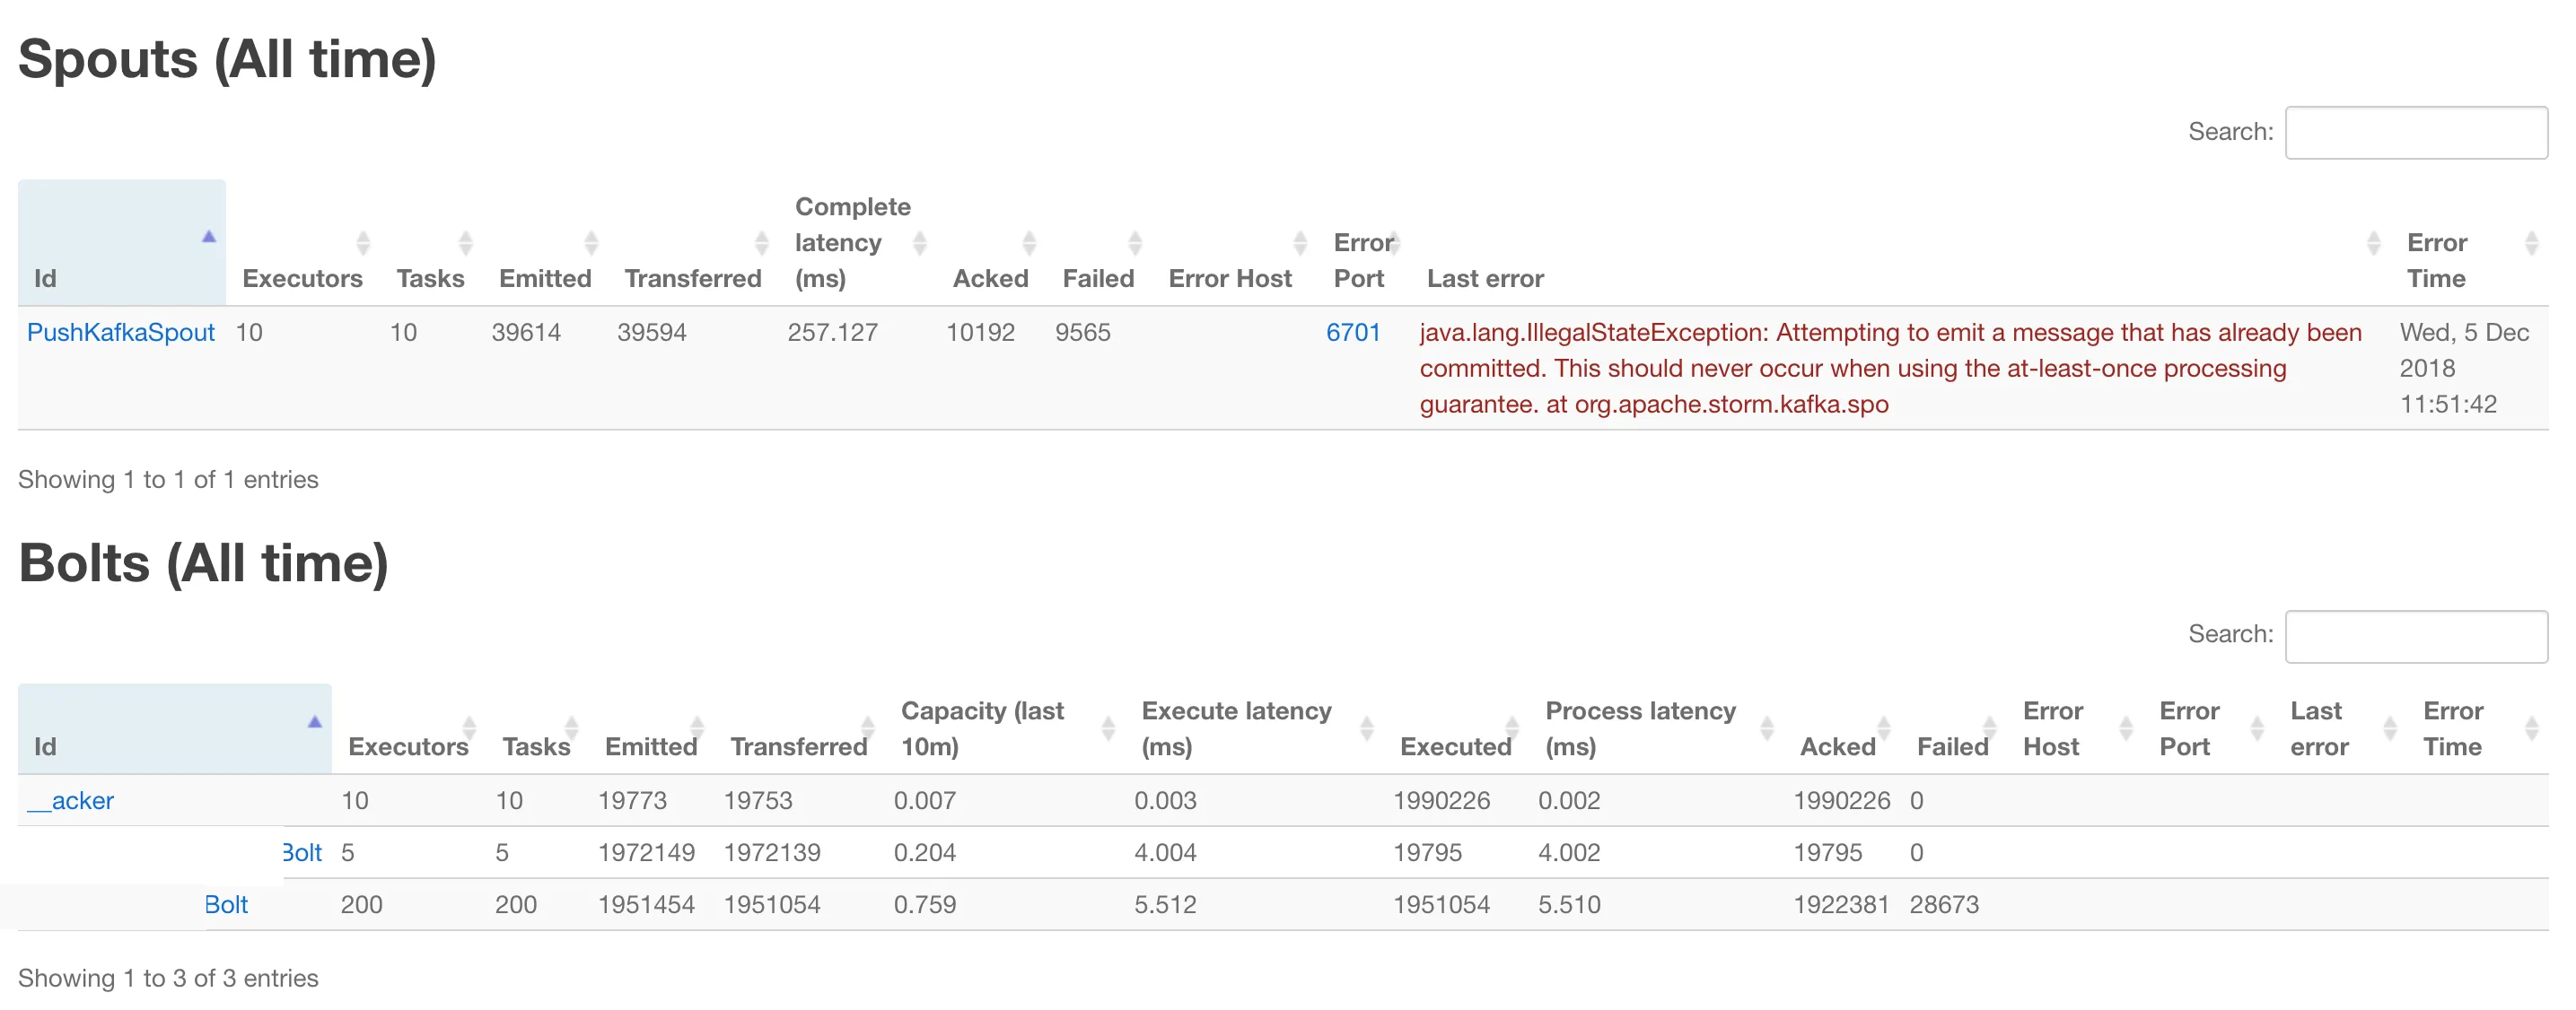This screenshot has width=2576, height=1010.
Task: Open the __acker bolt link
Action: [70, 800]
